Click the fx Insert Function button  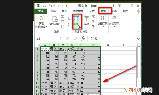tap(83, 39)
